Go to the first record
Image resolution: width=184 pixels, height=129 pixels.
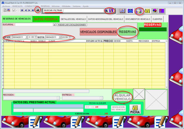pyautogui.click(x=22, y=10)
